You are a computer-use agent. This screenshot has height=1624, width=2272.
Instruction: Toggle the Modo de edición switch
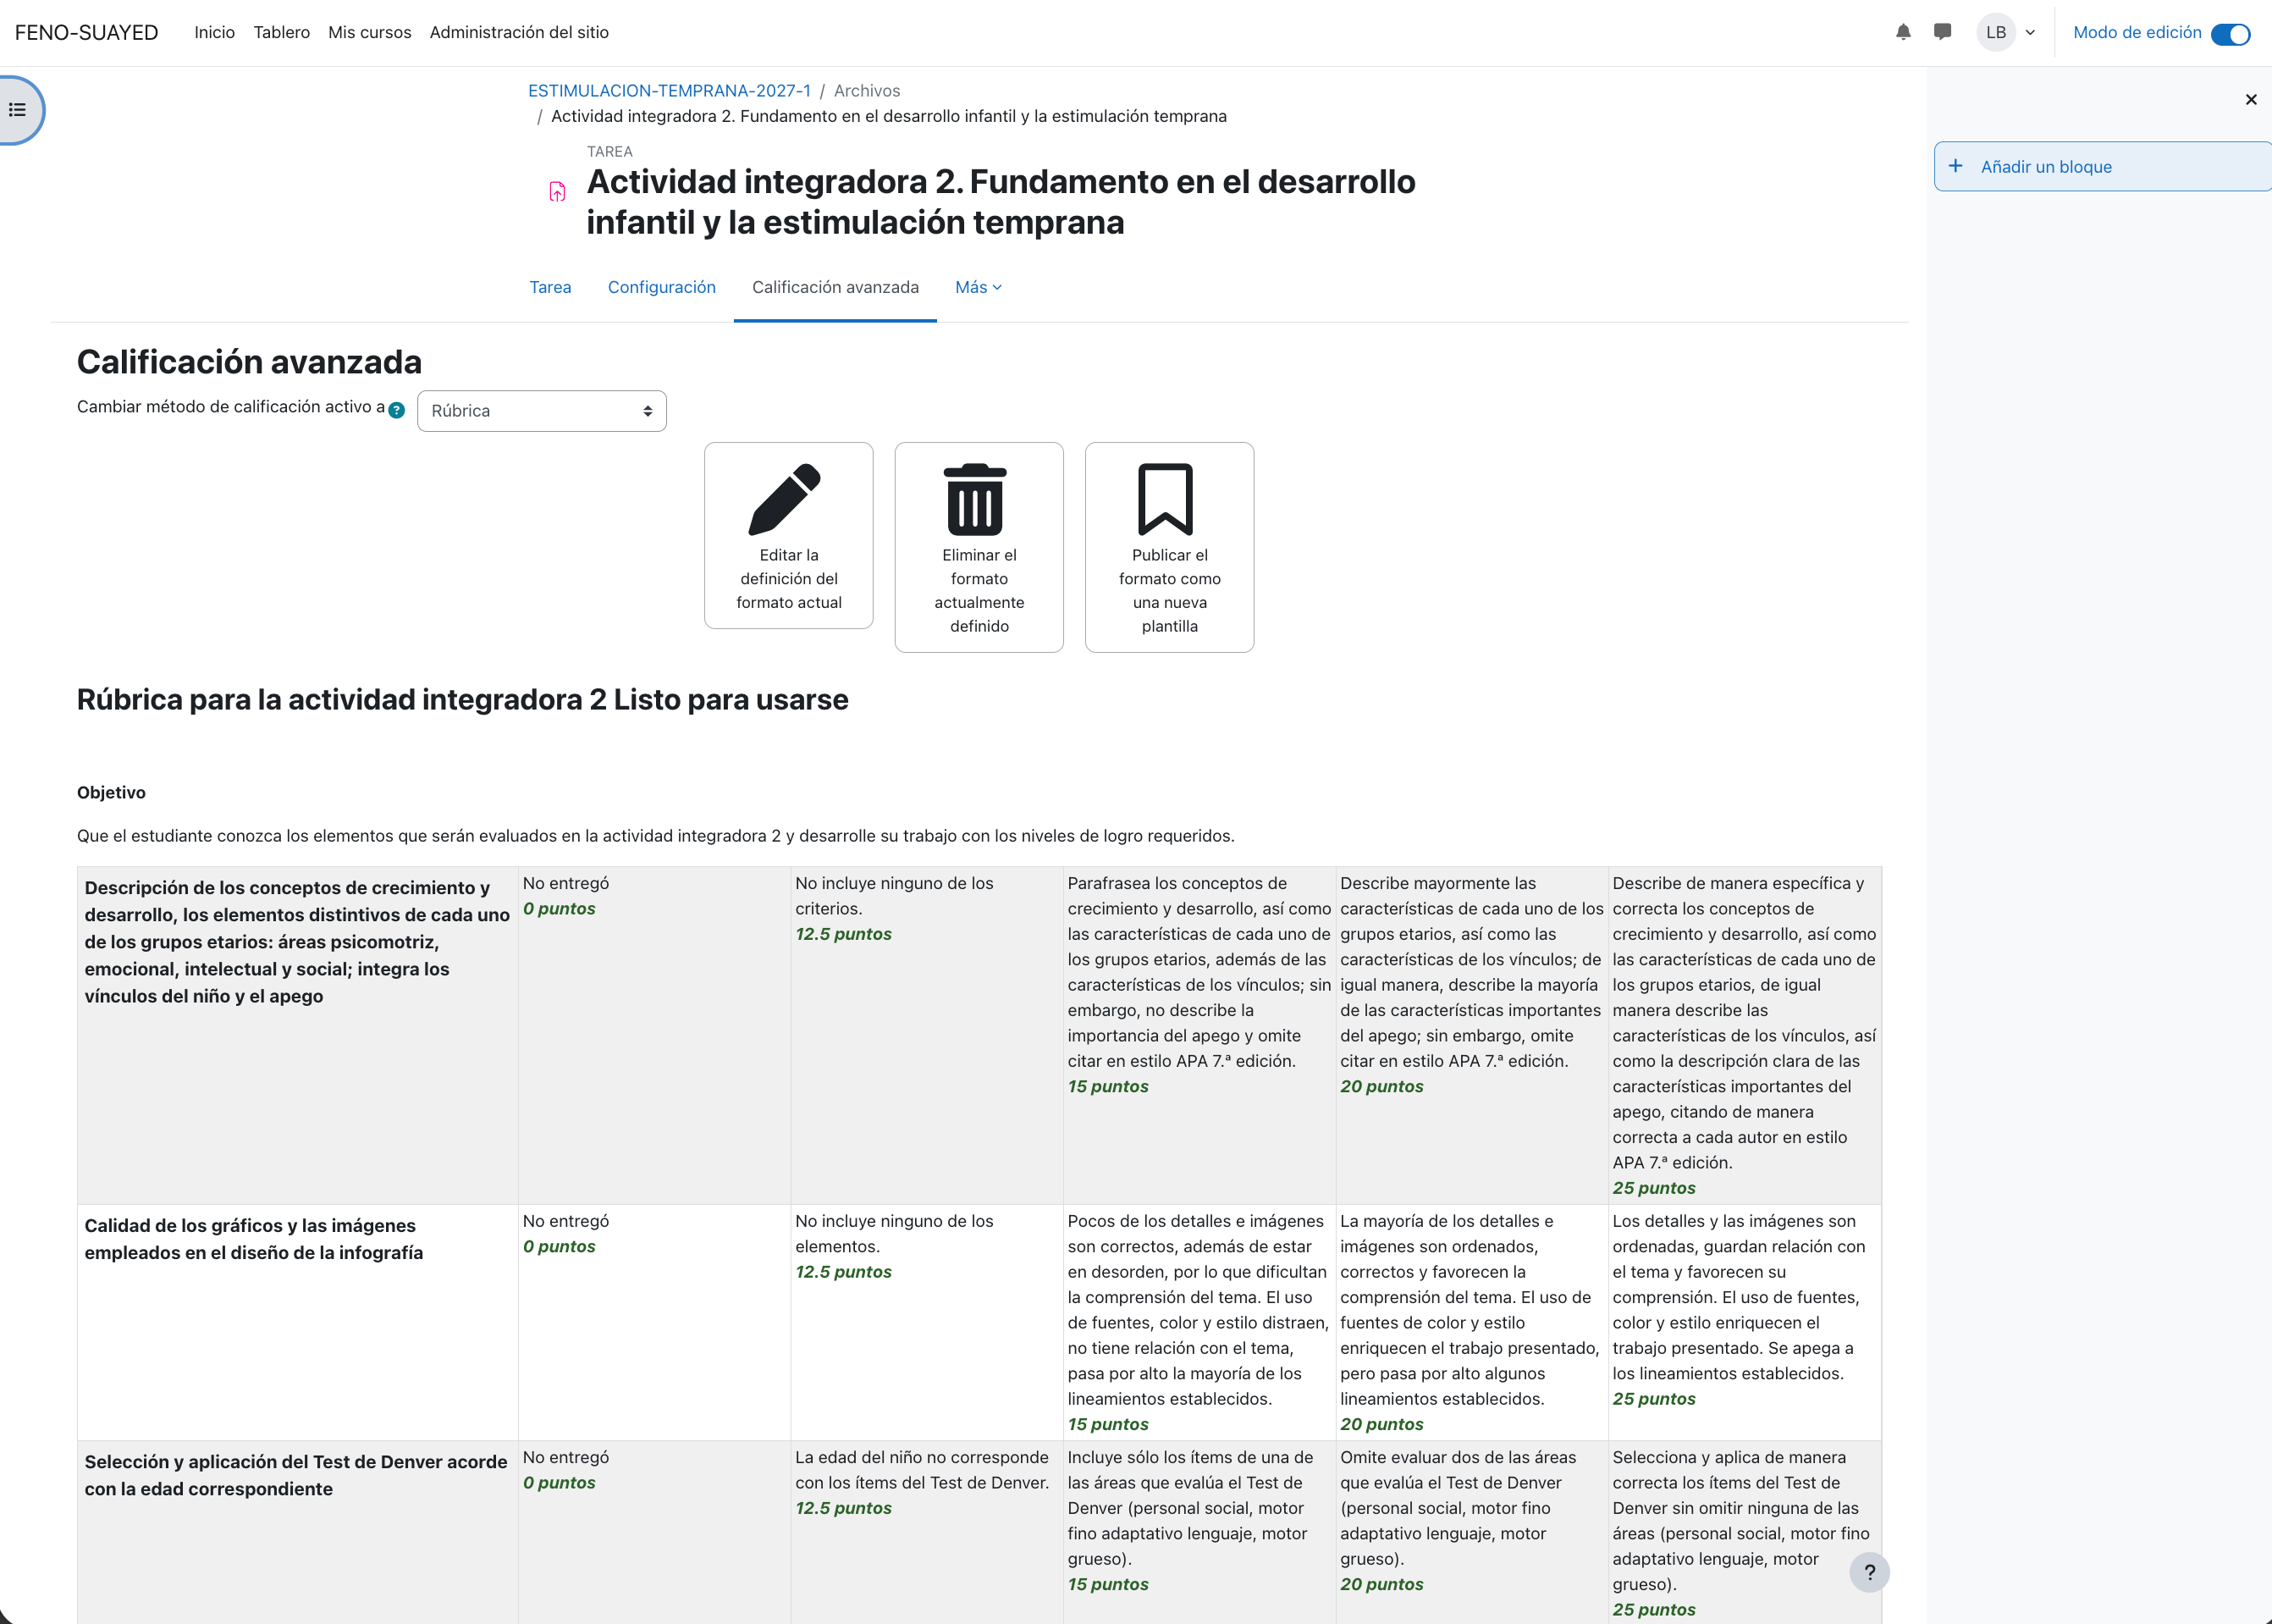pos(2230,34)
